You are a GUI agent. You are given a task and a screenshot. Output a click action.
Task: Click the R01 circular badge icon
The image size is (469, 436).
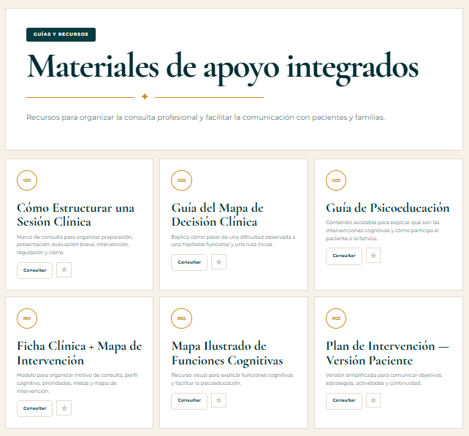click(27, 318)
